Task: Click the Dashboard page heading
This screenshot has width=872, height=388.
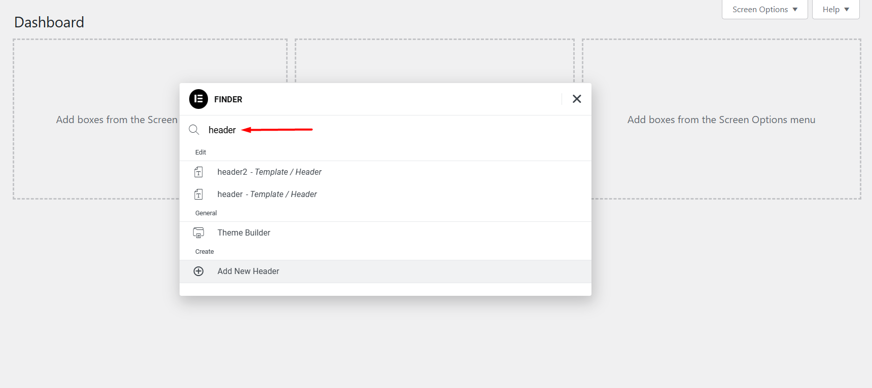Action: (x=49, y=22)
